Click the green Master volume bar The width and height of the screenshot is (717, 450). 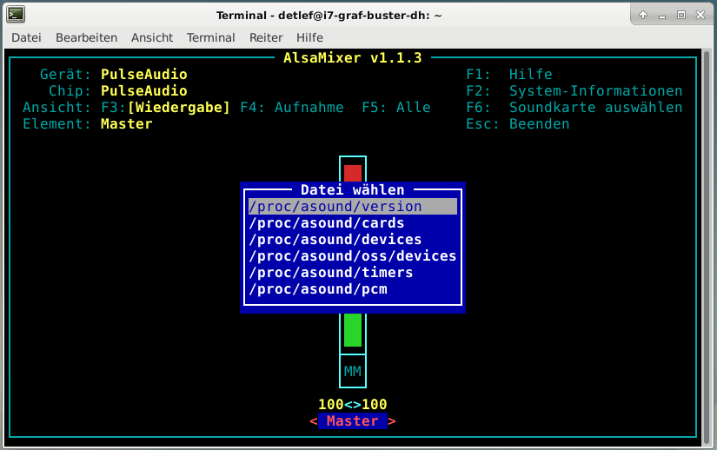(x=353, y=330)
